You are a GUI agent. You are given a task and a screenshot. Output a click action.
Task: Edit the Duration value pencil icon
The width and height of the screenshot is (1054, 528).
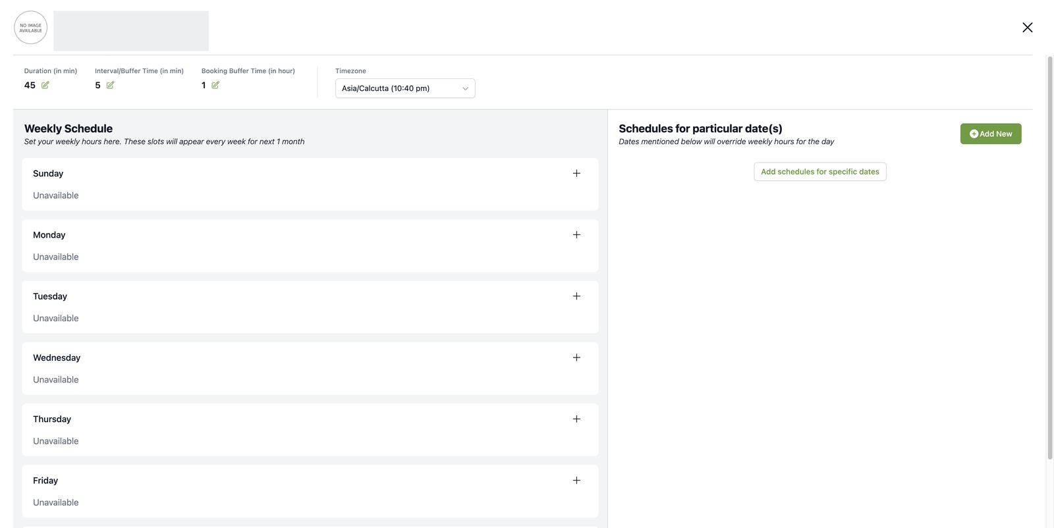click(x=45, y=85)
